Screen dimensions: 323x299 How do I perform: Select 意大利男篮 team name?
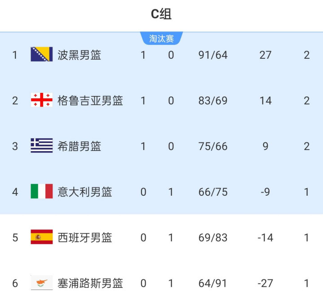[85, 192]
